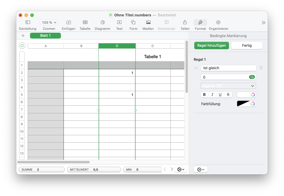Apply bold to rule style
Viewport: 284px width, 196px height.
[204, 94]
